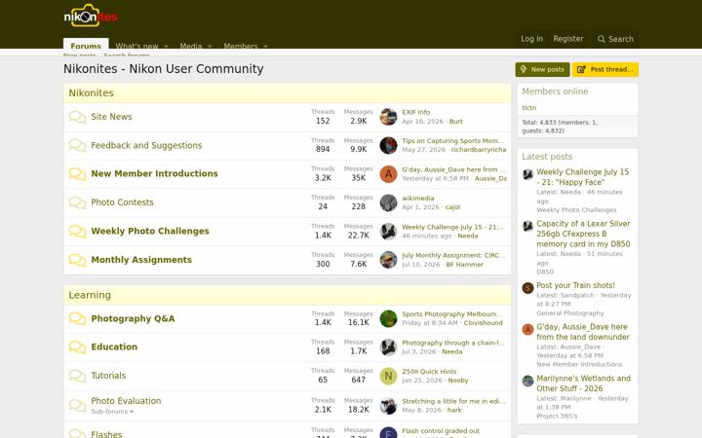
Task: Open Feedback and Suggestions forum
Action: tap(146, 145)
